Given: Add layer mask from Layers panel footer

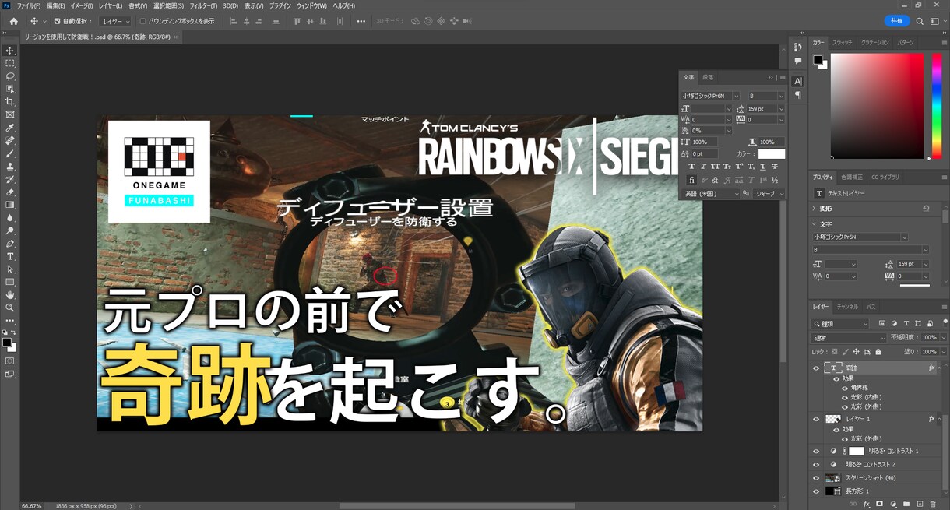Looking at the screenshot, I should pyautogui.click(x=880, y=504).
